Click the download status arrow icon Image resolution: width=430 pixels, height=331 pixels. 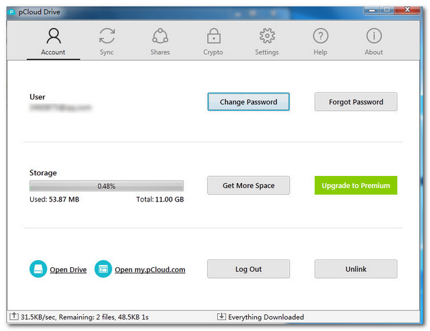point(221,316)
